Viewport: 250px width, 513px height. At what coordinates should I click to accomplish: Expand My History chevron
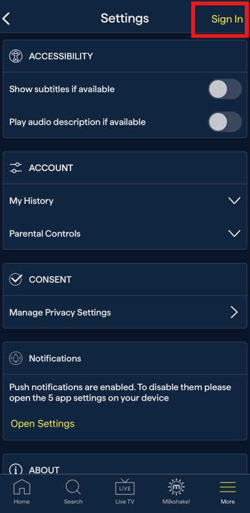pos(234,201)
